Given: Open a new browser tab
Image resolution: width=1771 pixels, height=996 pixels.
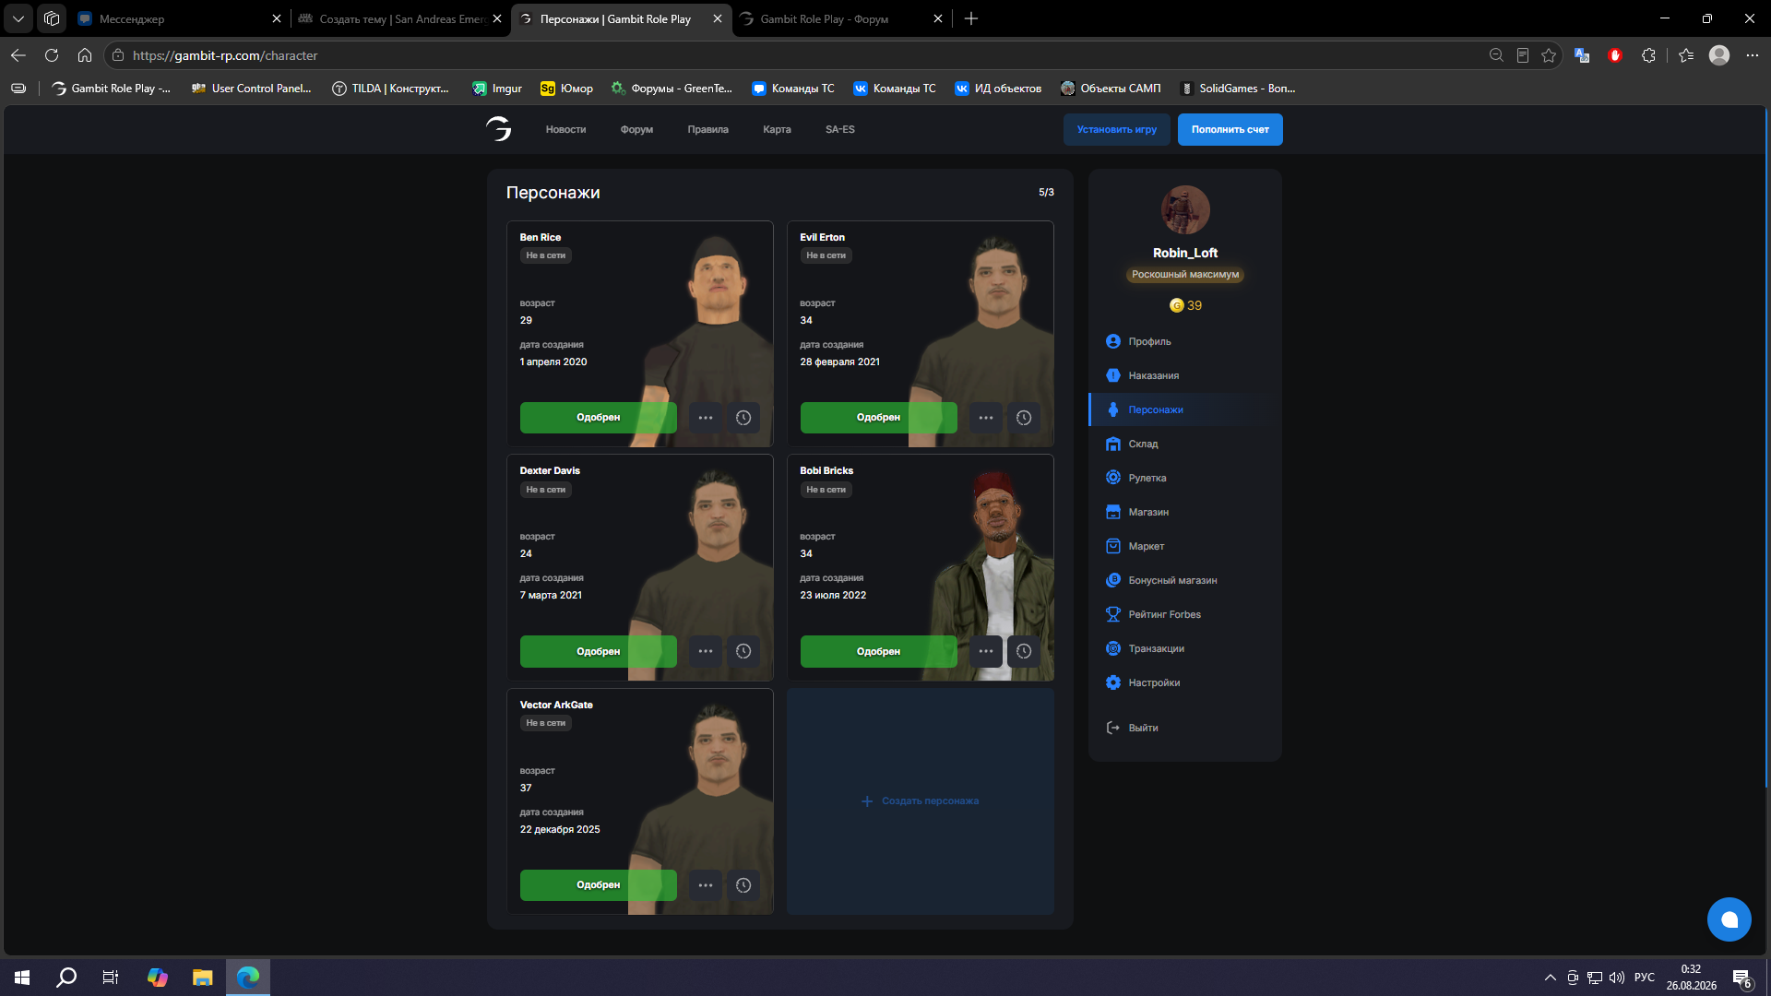Looking at the screenshot, I should pyautogui.click(x=971, y=18).
